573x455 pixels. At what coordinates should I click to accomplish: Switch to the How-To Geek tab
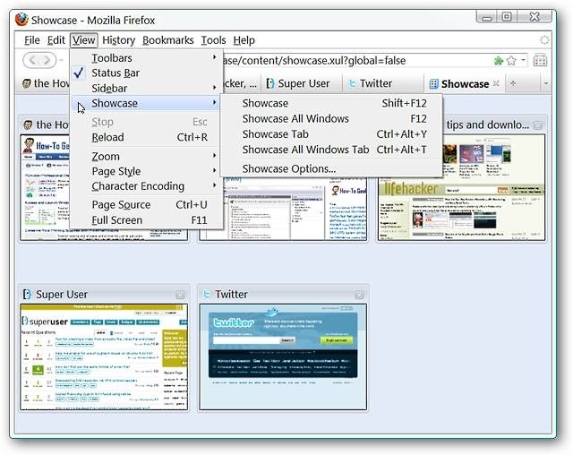(x=45, y=83)
